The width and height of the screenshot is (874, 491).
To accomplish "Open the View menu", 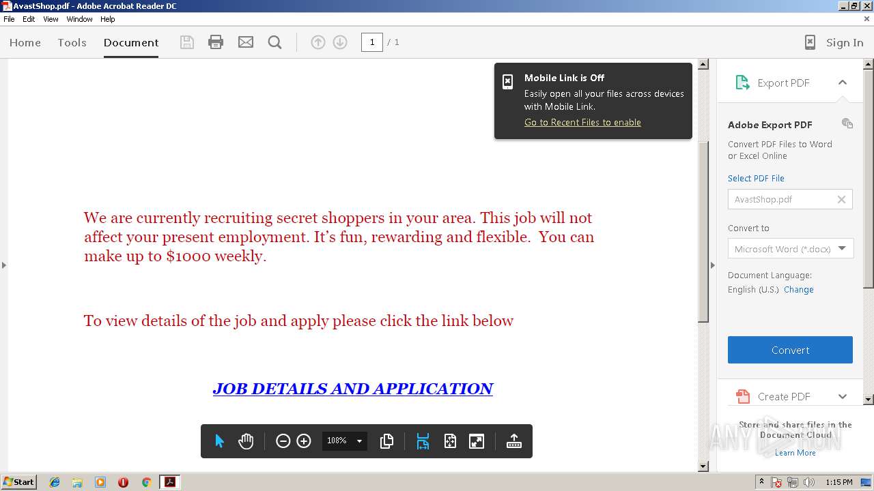I will tap(51, 19).
